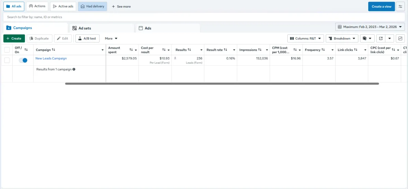408x189 pixels.
Task: Click the $0.67 CPC value
Action: (x=395, y=58)
